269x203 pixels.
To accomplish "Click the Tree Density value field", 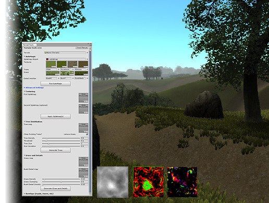I will [84, 138].
